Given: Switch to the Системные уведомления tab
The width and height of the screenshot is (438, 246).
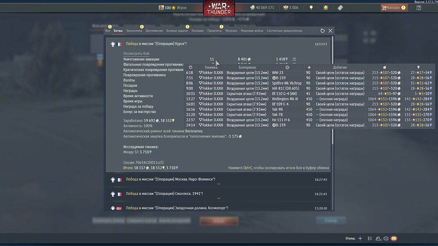Looking at the screenshot, I should 284,31.
